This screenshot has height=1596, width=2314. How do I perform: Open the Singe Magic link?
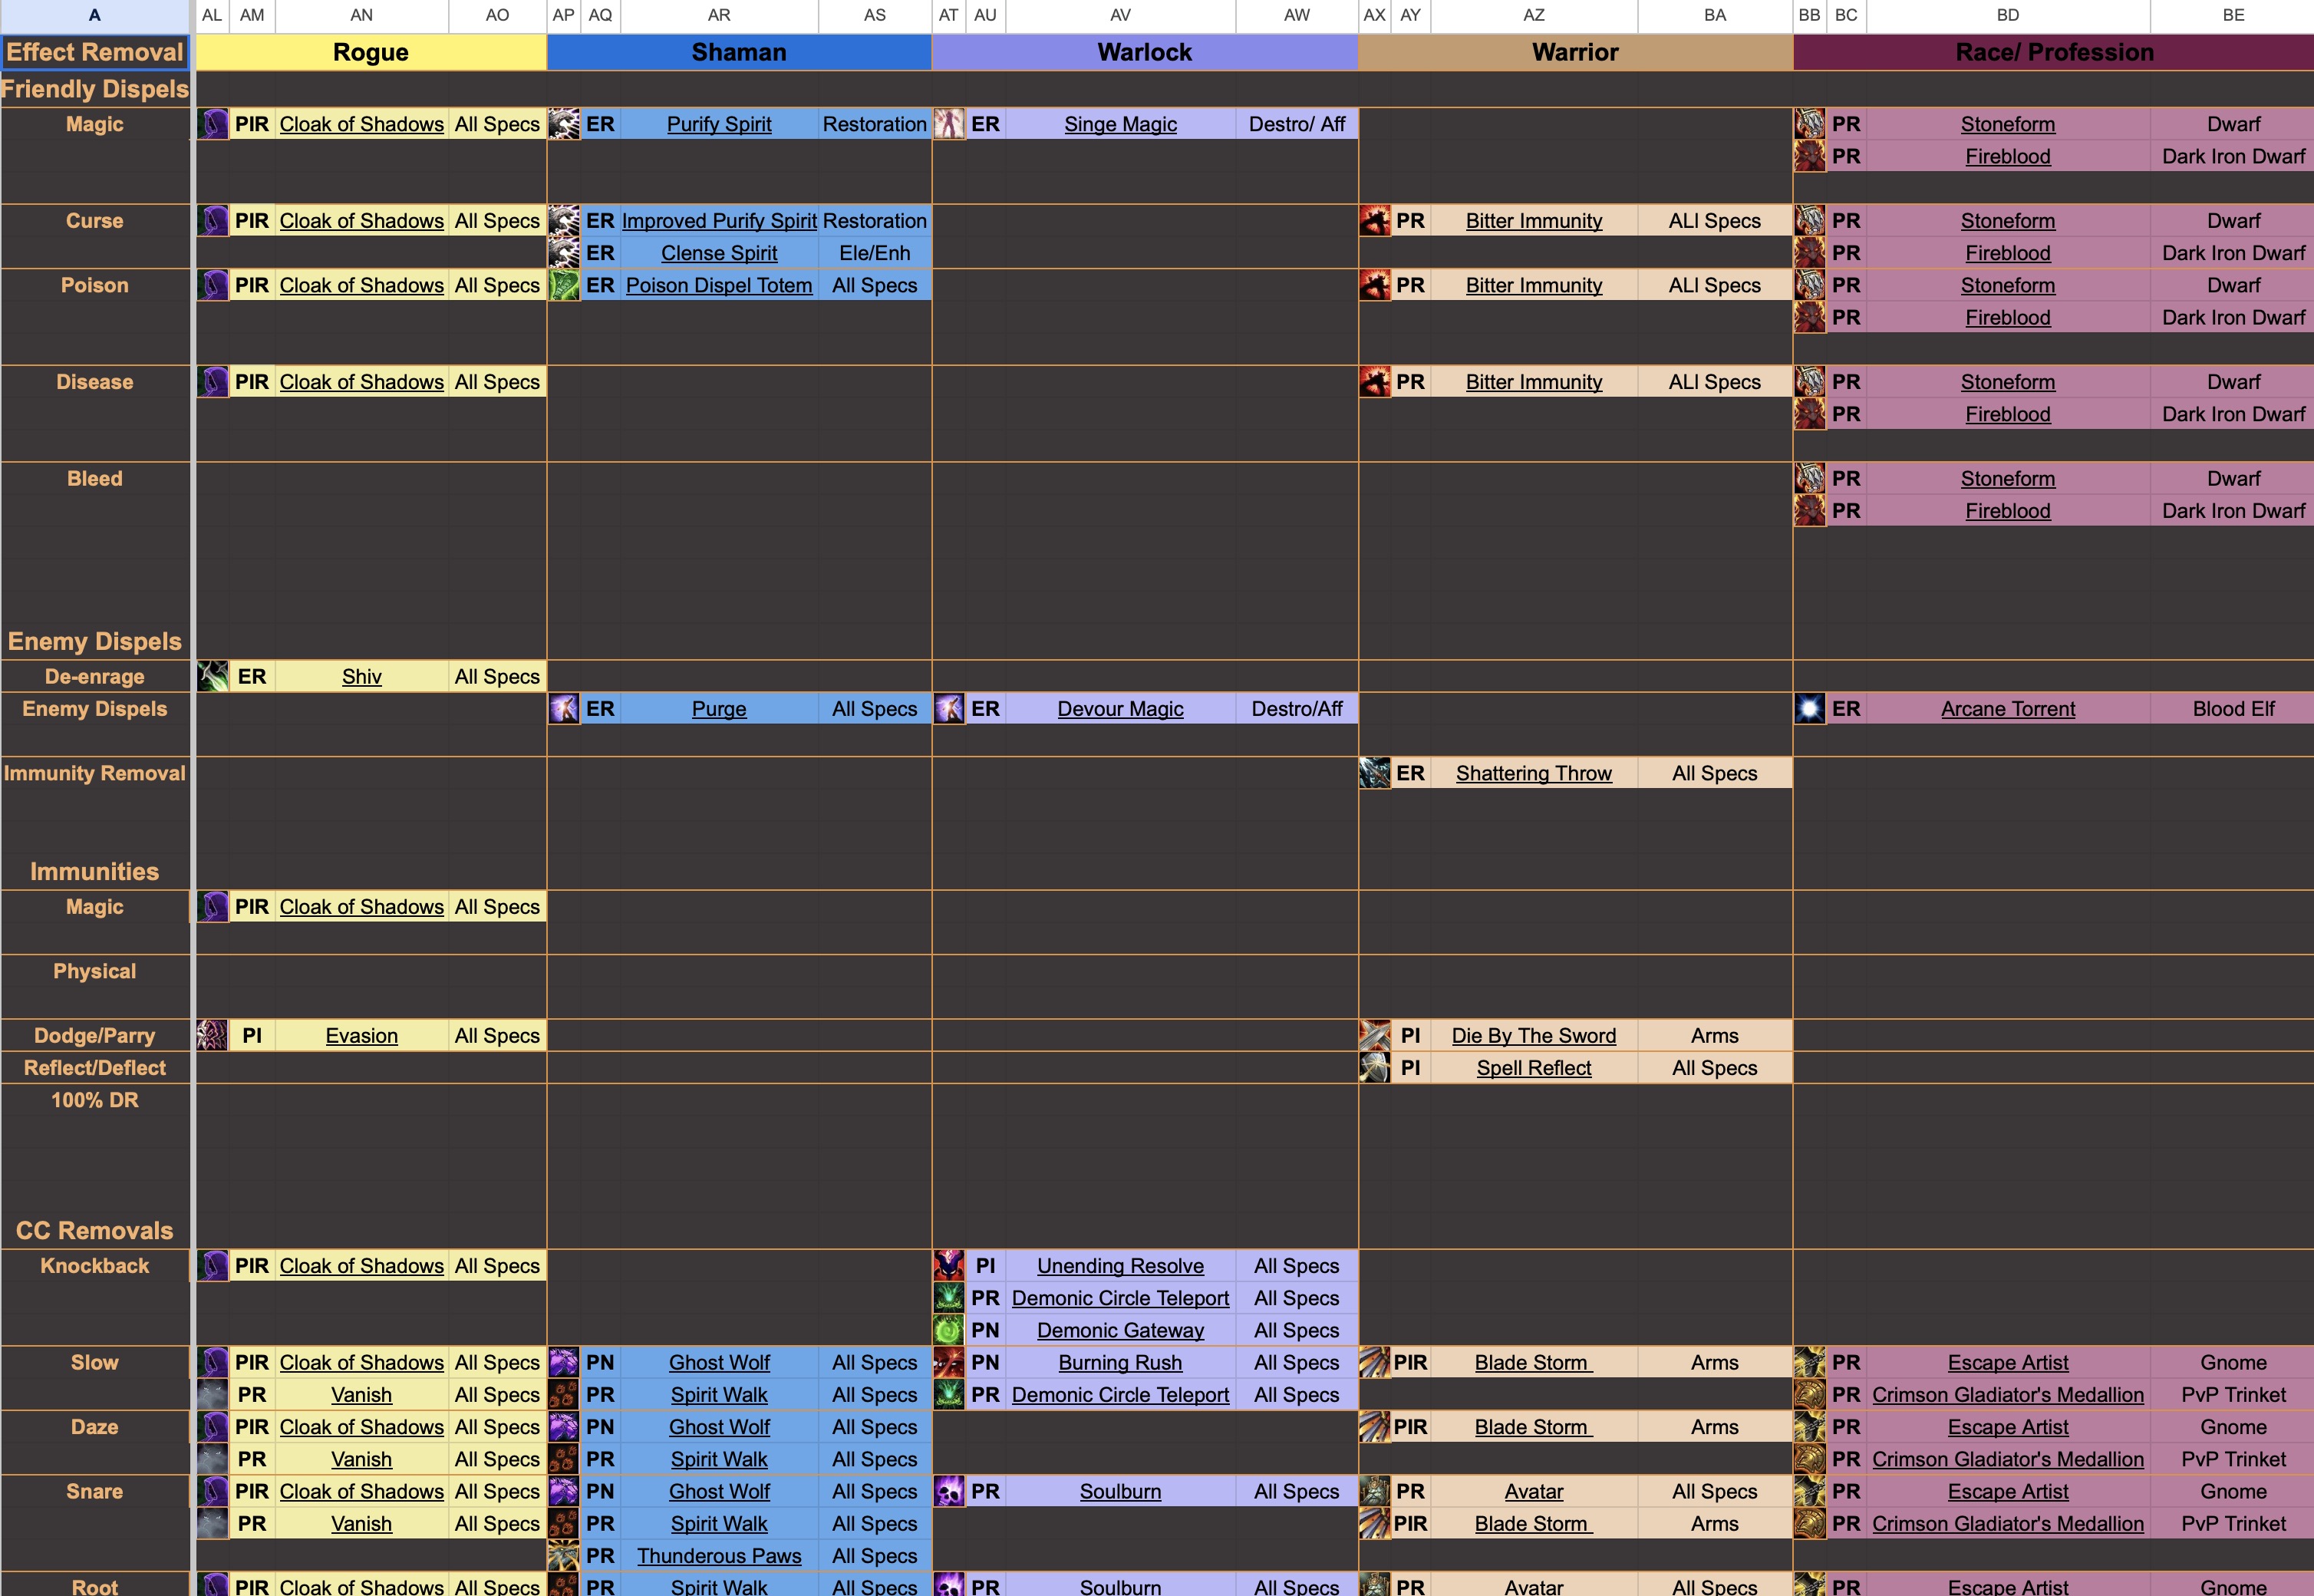pyautogui.click(x=1120, y=124)
